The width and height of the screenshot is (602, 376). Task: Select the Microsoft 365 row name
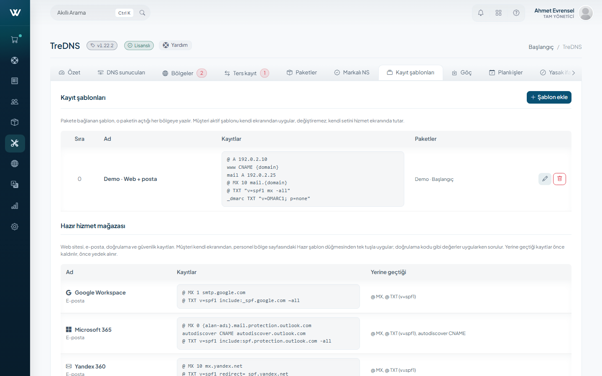pyautogui.click(x=93, y=330)
